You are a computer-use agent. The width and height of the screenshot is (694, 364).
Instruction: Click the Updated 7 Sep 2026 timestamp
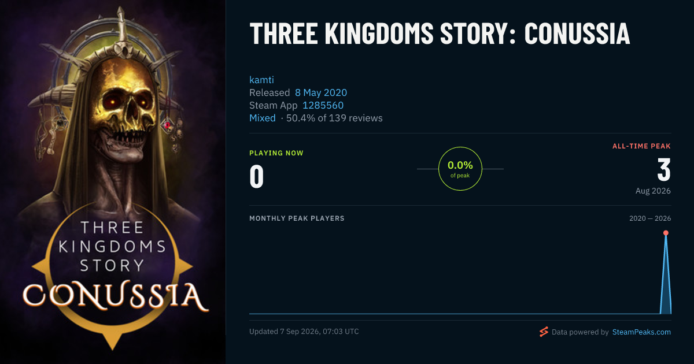(304, 332)
